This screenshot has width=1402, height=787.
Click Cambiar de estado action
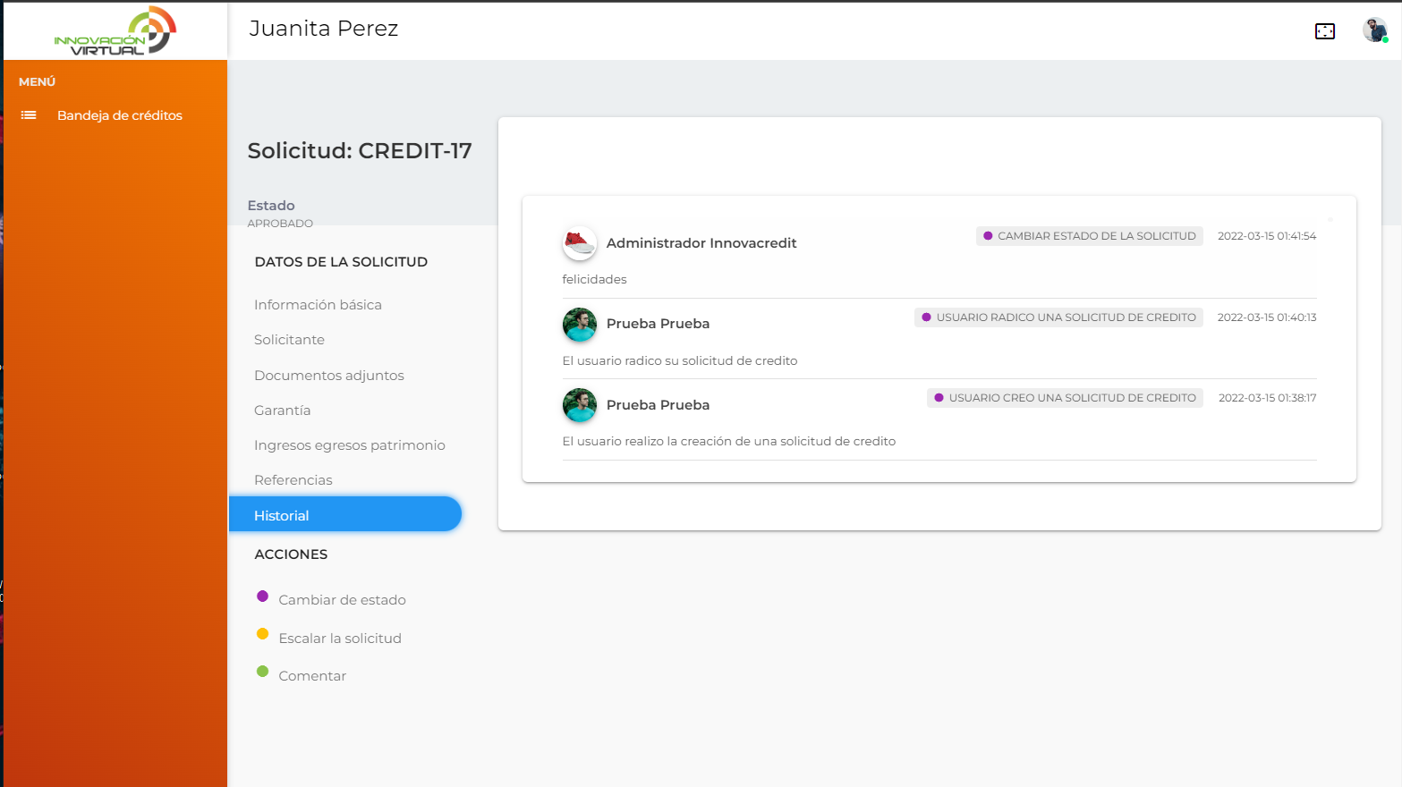click(x=342, y=600)
